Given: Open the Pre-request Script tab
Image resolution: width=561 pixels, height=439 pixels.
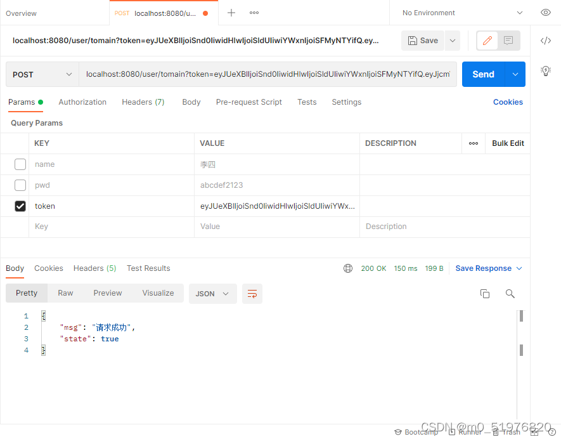Looking at the screenshot, I should [249, 102].
